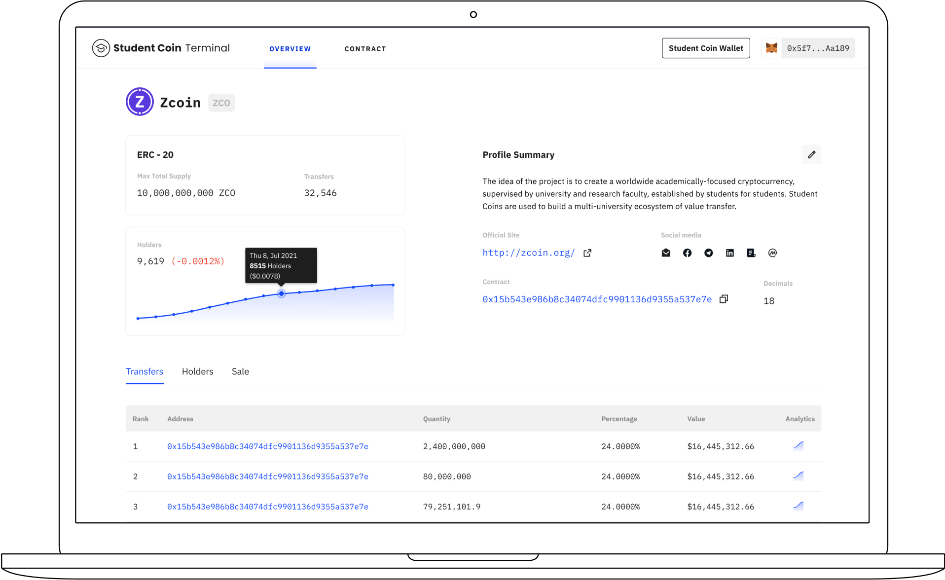Click the quantity 80,000,000
The width and height of the screenshot is (945, 580).
[x=447, y=476]
